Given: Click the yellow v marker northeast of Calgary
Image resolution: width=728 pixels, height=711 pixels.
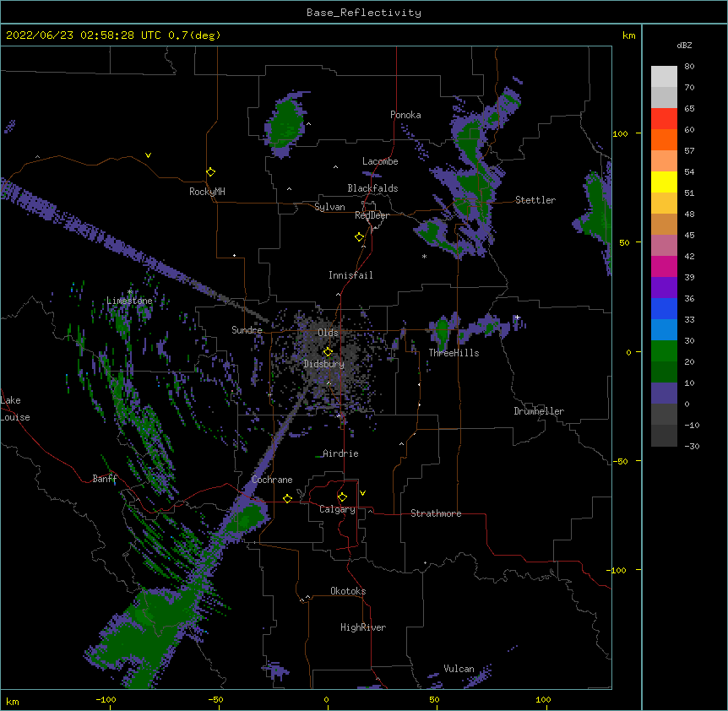Looking at the screenshot, I should point(362,493).
